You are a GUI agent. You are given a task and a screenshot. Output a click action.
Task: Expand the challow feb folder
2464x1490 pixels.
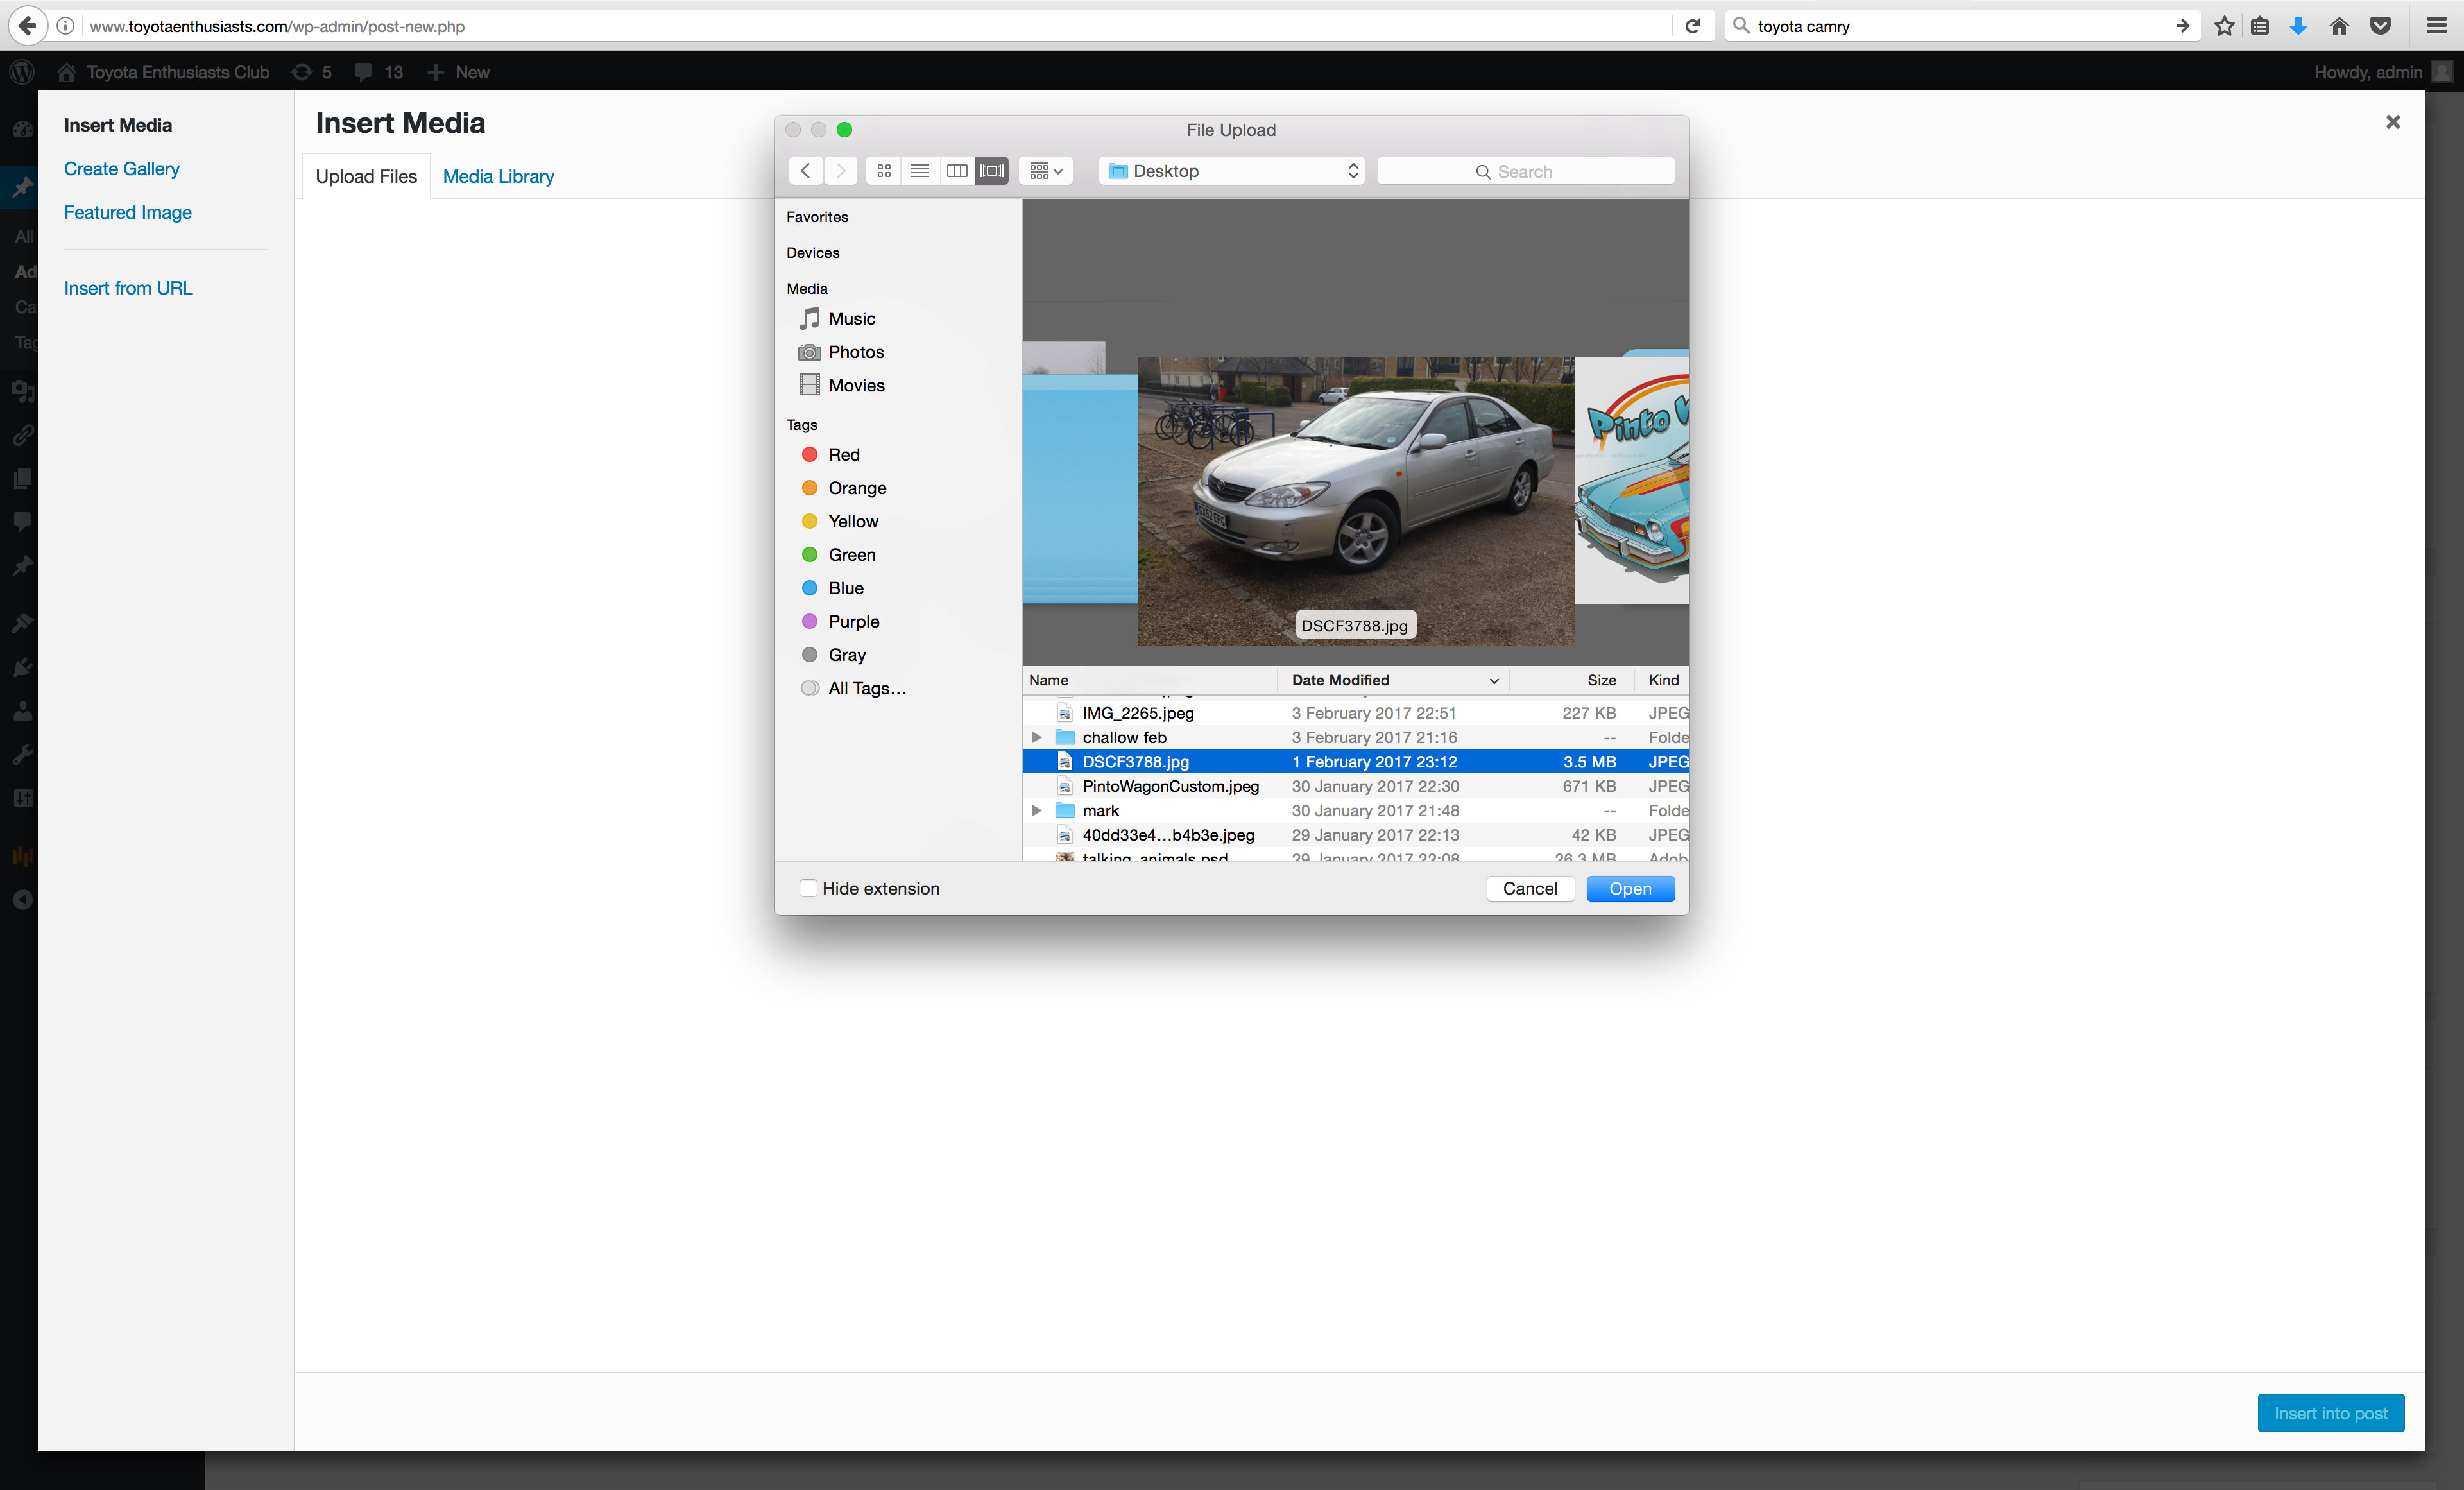pyautogui.click(x=1036, y=737)
